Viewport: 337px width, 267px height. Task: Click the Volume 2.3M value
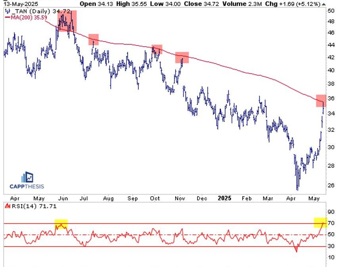click(242, 4)
